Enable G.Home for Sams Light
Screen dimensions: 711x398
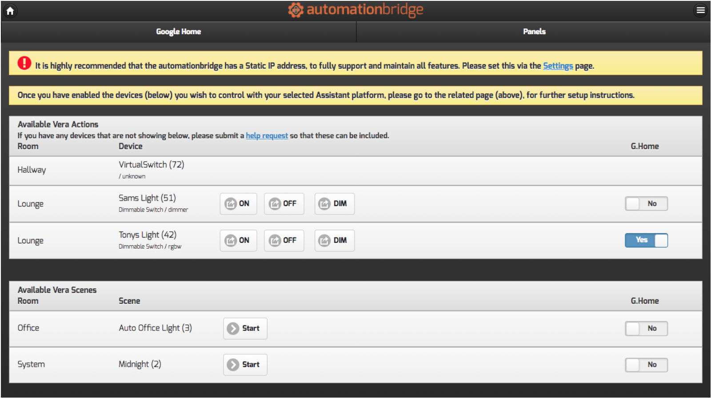tap(646, 204)
